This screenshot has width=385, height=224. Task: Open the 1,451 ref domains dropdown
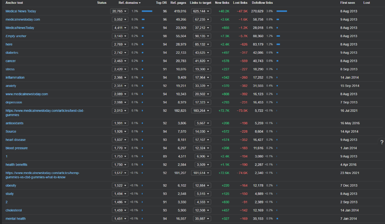pyautogui.click(x=120, y=219)
